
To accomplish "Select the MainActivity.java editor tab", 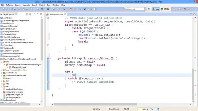I will [x=56, y=14].
